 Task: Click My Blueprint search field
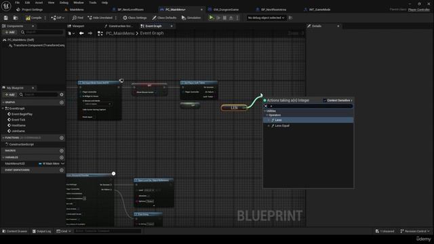coord(39,95)
